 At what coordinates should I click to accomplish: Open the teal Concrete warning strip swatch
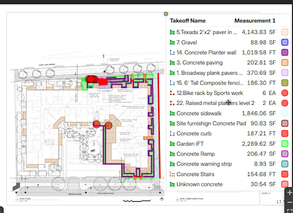pyautogui.click(x=285, y=164)
